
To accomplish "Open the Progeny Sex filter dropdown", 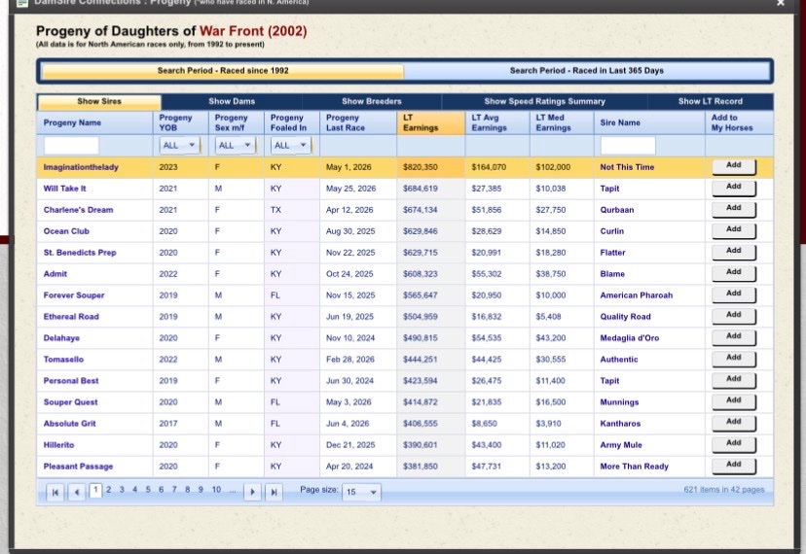I will pyautogui.click(x=235, y=145).
